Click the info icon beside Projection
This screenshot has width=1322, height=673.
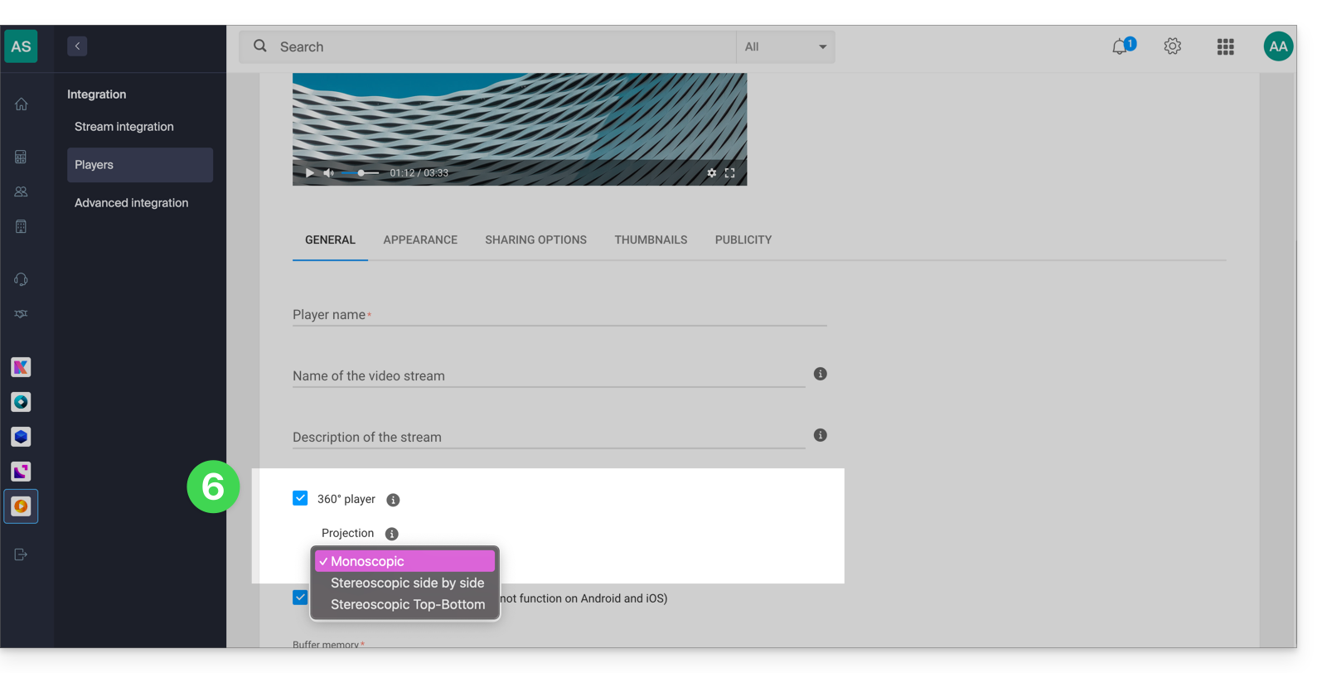click(x=392, y=534)
